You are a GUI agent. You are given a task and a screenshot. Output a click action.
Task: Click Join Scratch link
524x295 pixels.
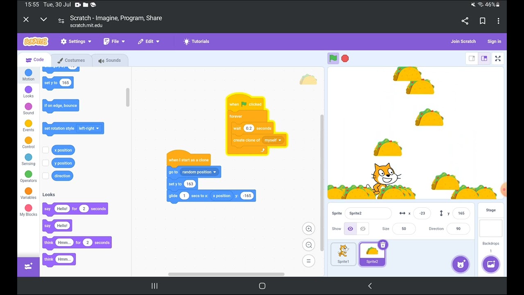(463, 41)
